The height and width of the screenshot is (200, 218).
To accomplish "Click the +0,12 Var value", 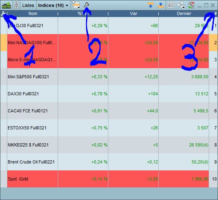I will coord(153,162).
